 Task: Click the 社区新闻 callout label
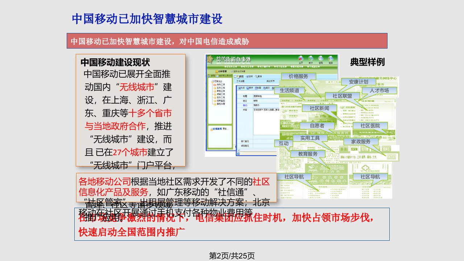319,108
